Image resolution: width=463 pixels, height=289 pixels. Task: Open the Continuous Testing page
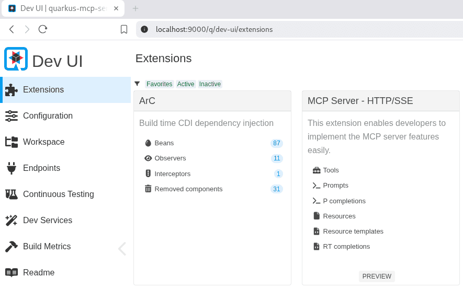(65, 194)
